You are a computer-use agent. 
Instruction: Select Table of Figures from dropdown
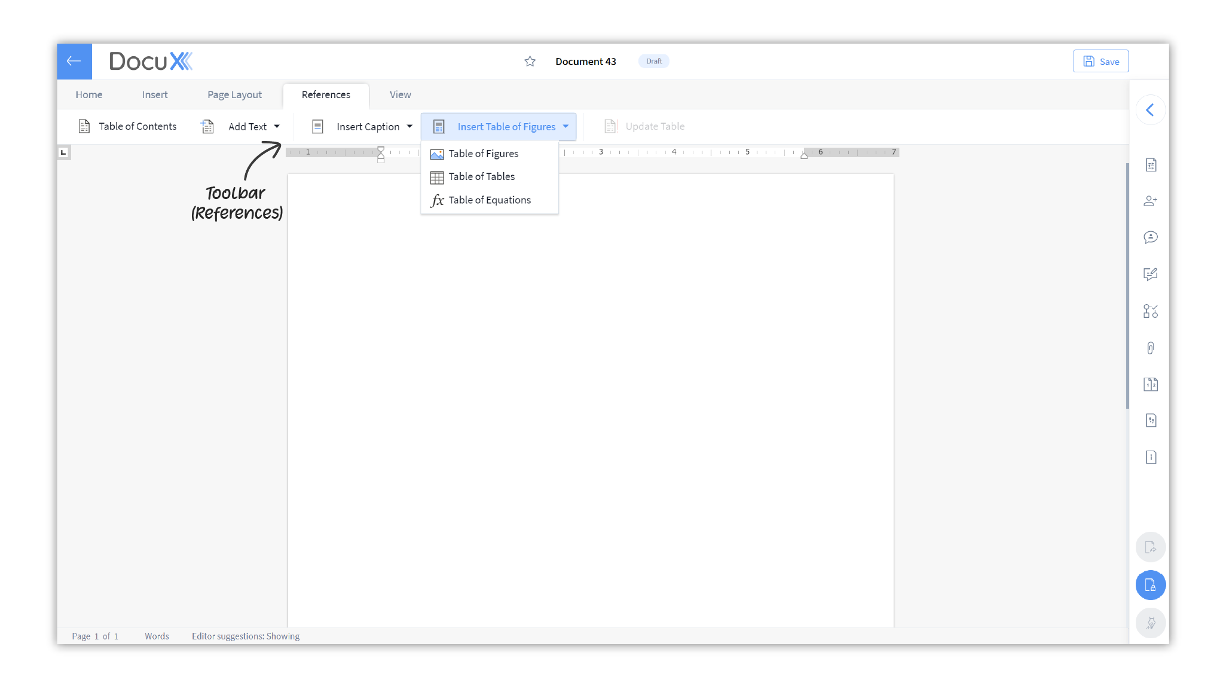(x=484, y=153)
